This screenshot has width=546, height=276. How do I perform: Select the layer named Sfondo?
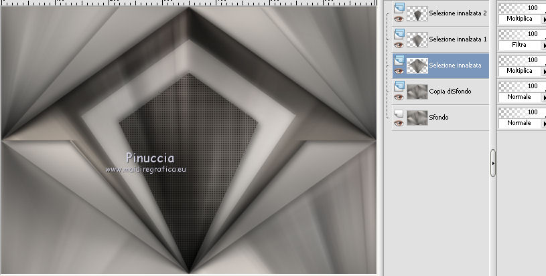point(438,118)
